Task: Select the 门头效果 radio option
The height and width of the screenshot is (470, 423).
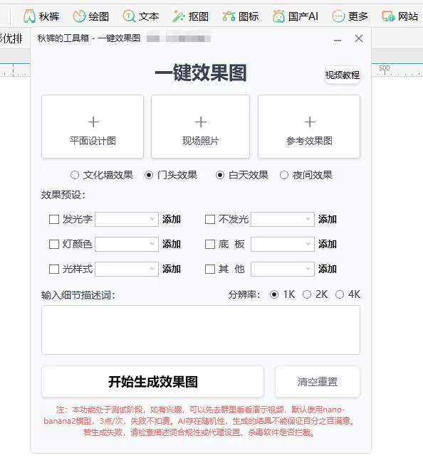Action: coord(149,175)
